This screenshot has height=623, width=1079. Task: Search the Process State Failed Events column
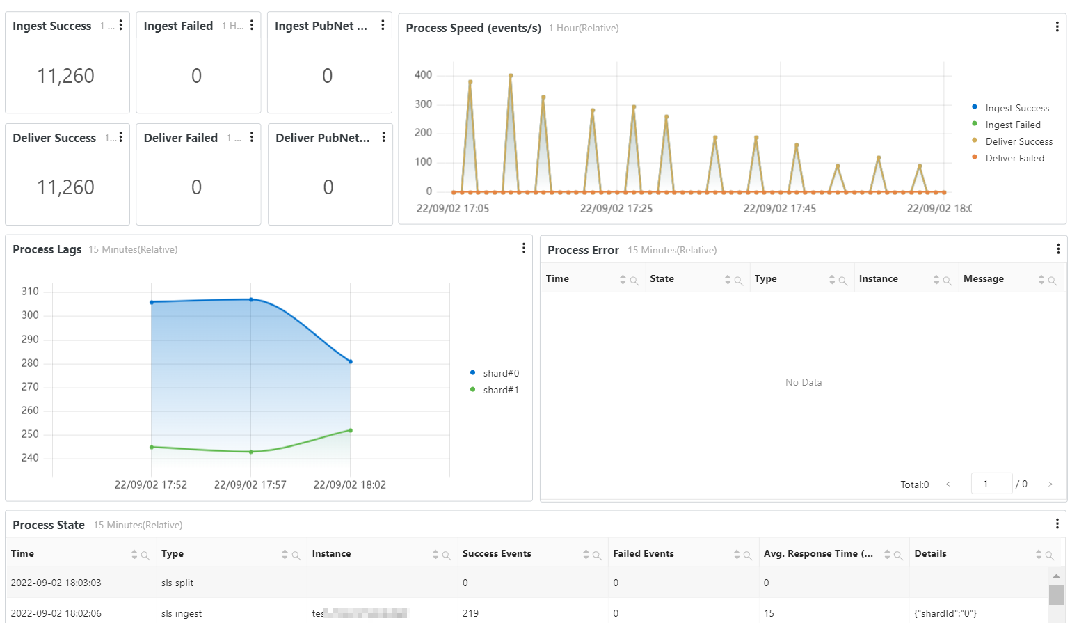(748, 556)
